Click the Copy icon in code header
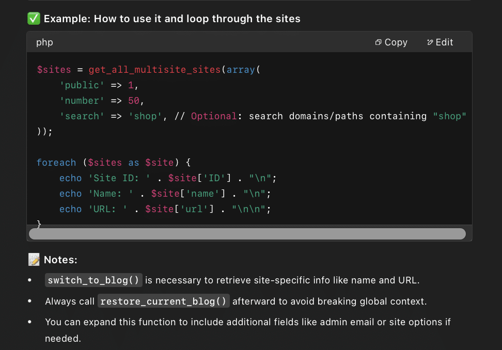 379,42
